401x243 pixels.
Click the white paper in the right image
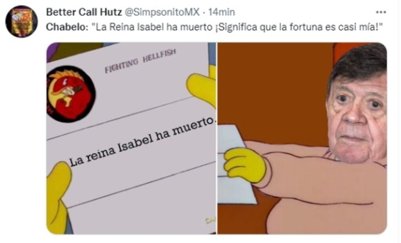point(237,163)
